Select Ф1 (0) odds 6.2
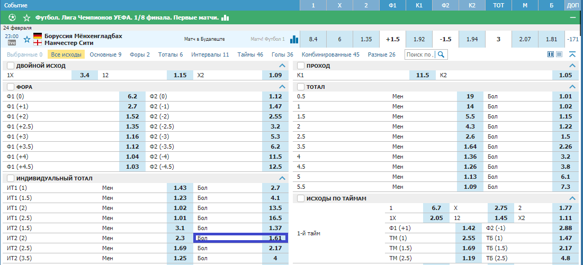 tap(132, 96)
